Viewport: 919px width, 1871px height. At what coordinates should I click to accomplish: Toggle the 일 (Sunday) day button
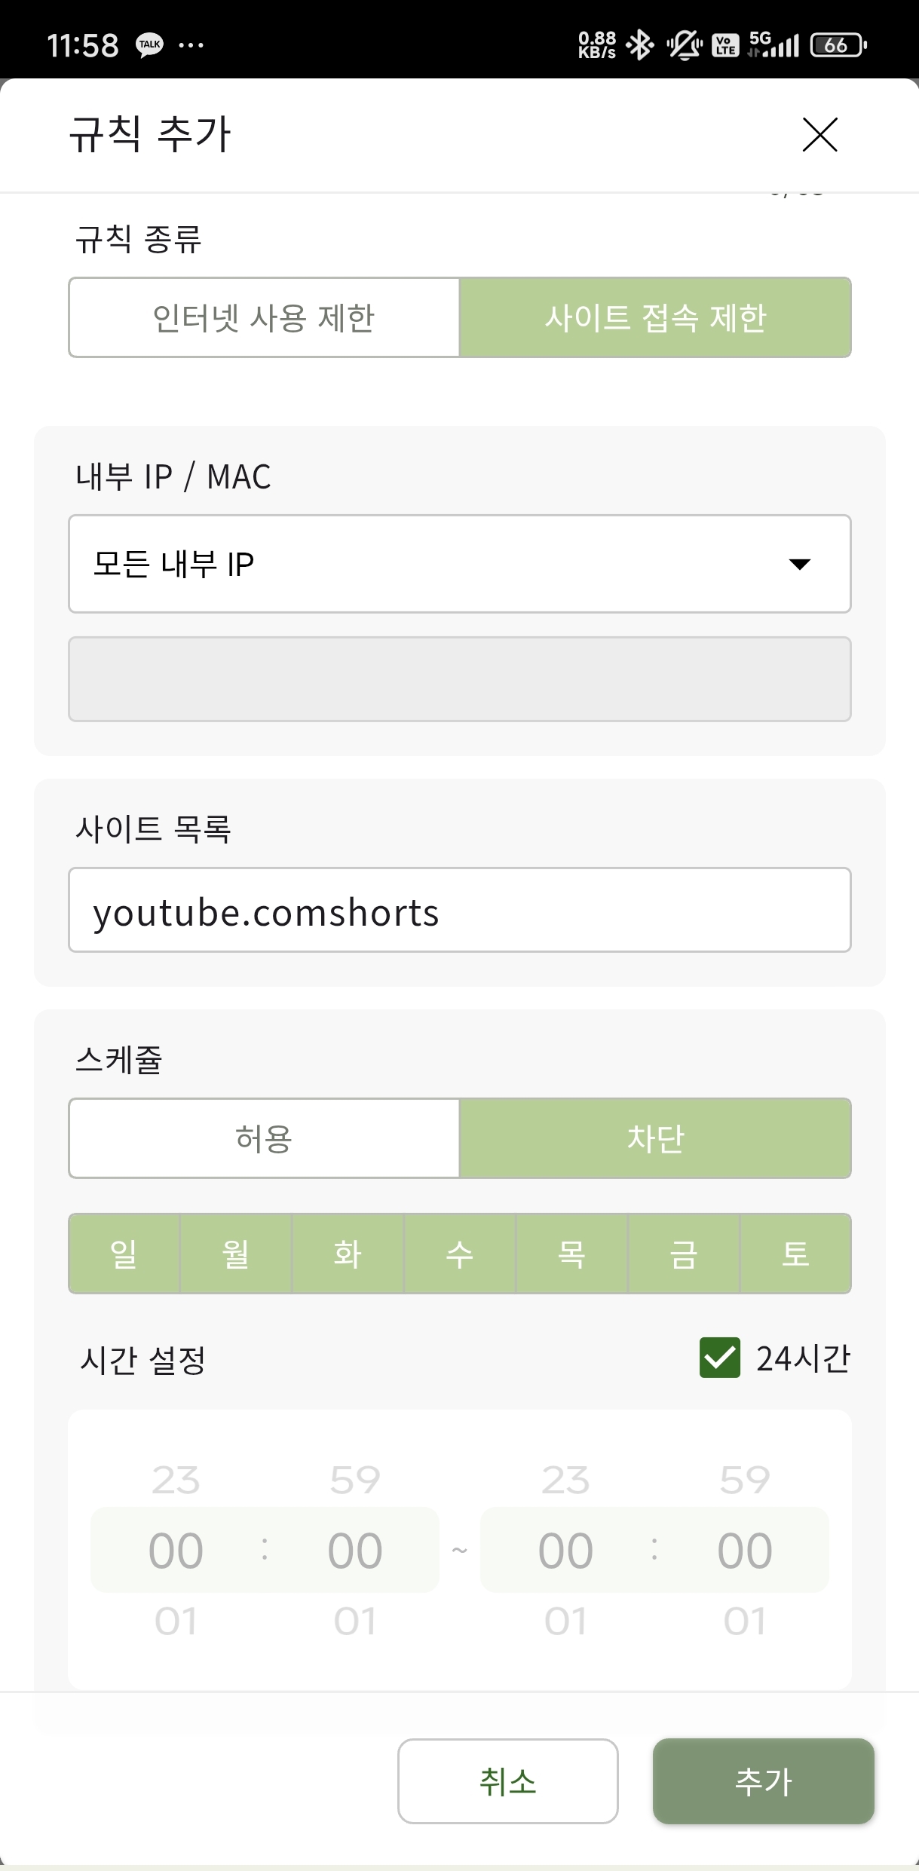pos(124,1254)
